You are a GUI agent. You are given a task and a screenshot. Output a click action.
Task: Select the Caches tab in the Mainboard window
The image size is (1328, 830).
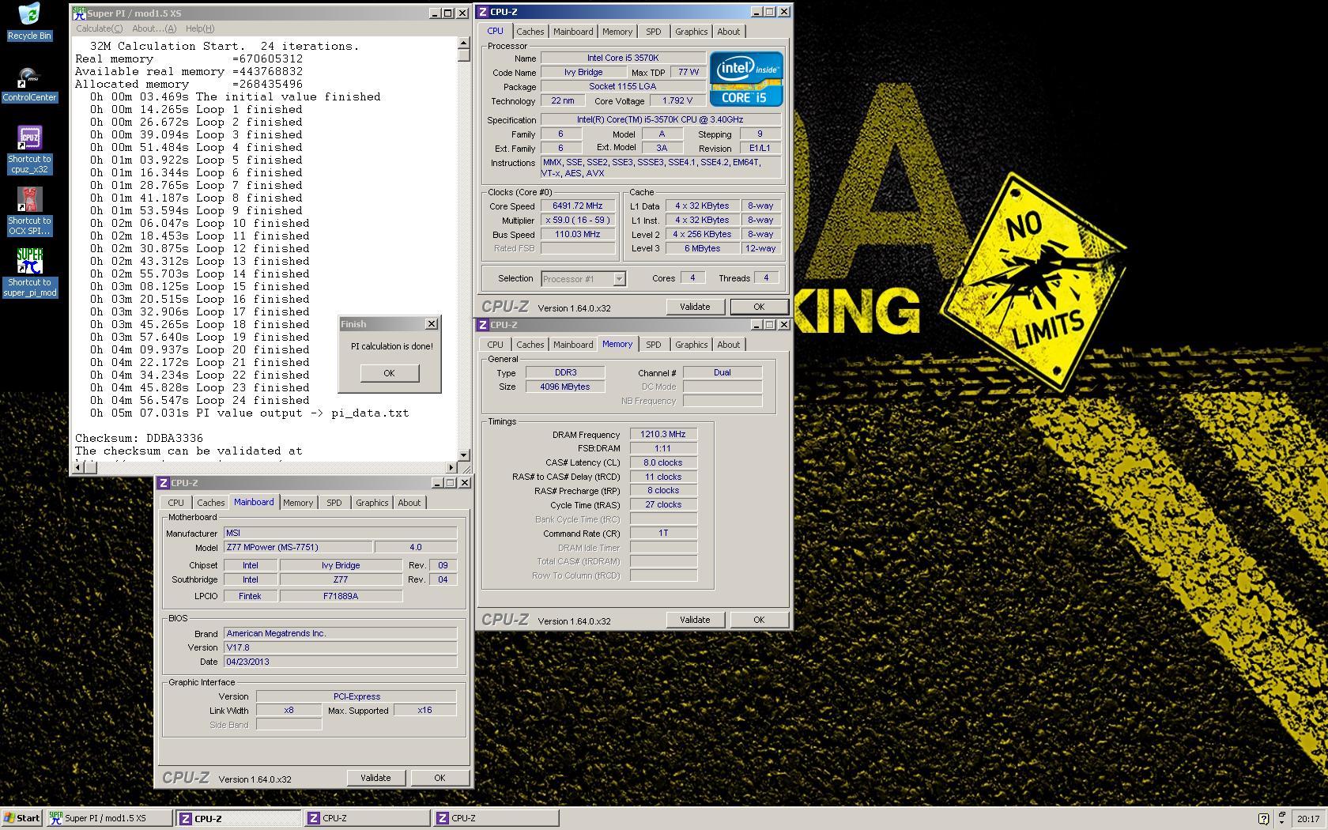click(210, 503)
